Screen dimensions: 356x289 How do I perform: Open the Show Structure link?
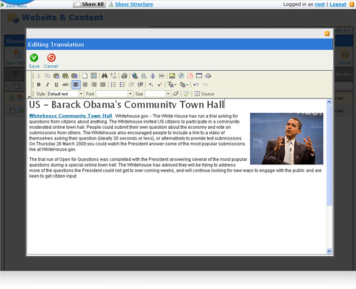134,4
